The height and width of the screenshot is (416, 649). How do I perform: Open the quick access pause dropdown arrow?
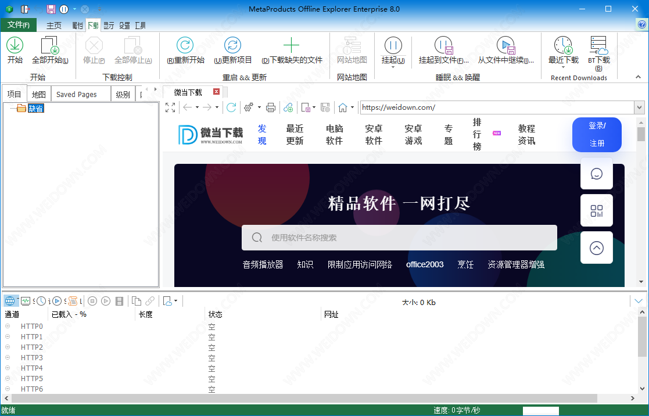point(74,9)
